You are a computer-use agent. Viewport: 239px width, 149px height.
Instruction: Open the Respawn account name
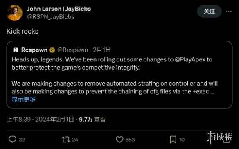coord(34,50)
